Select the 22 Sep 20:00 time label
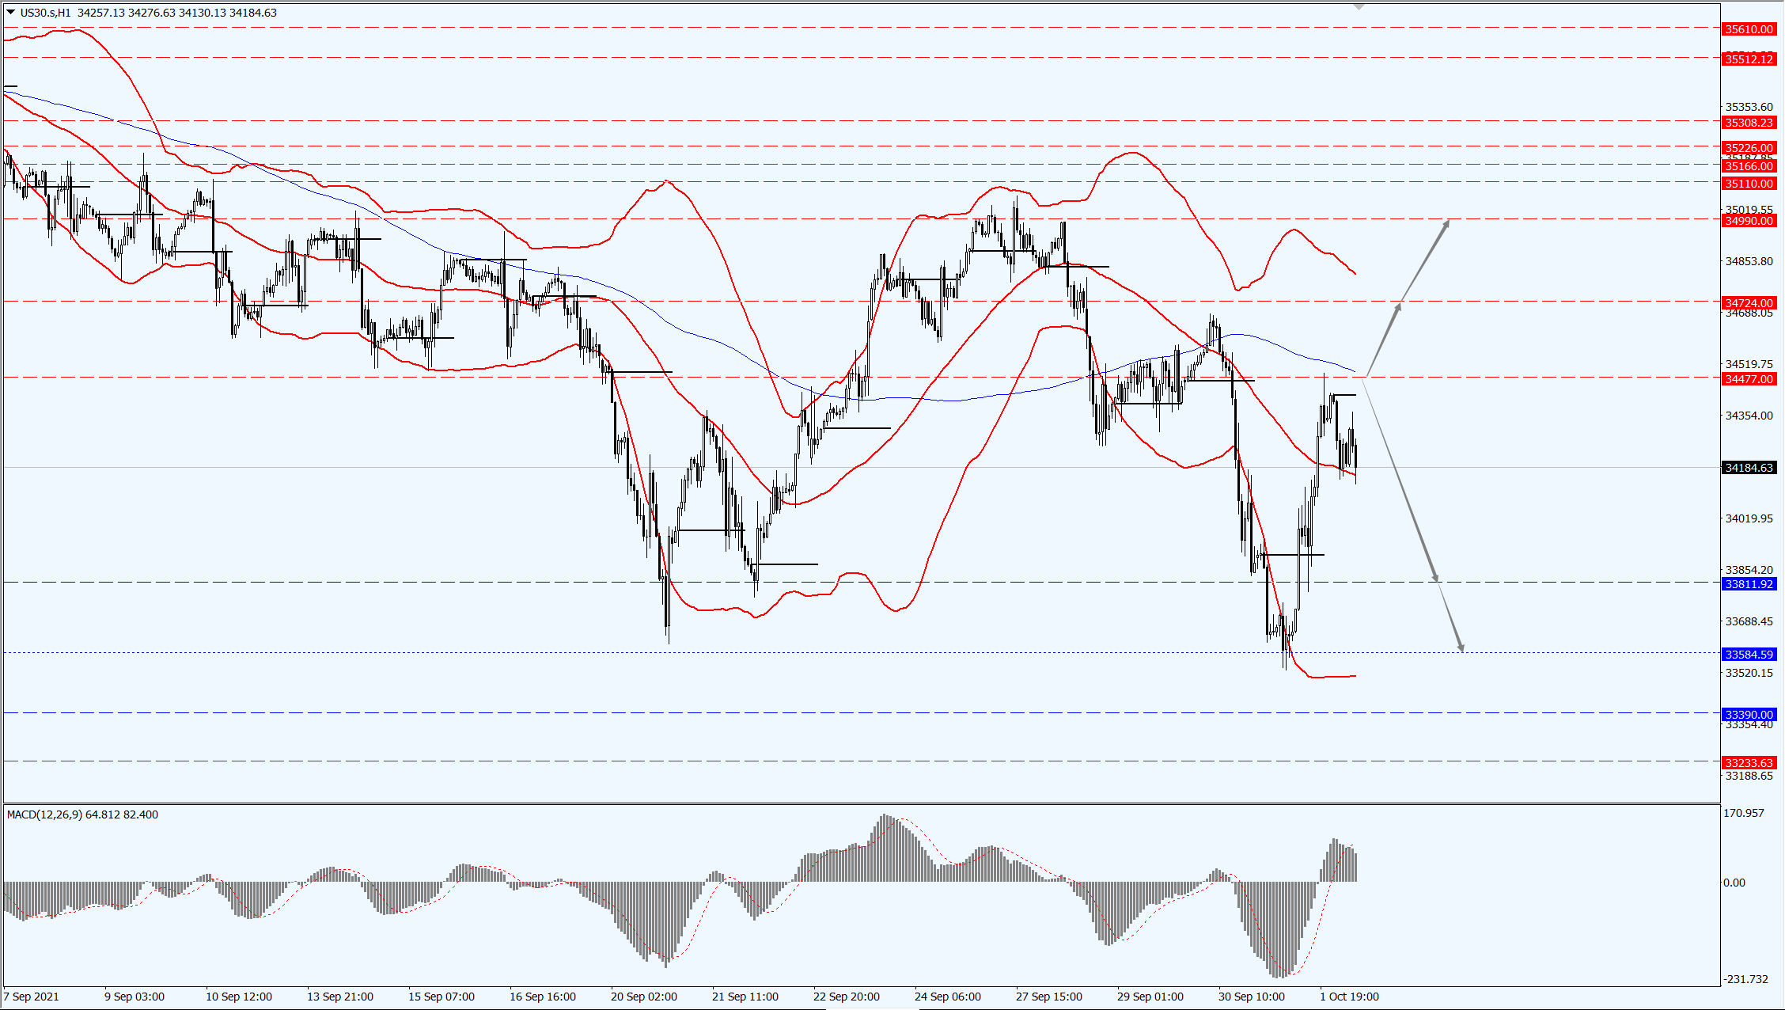This screenshot has width=1785, height=1010. 847,997
